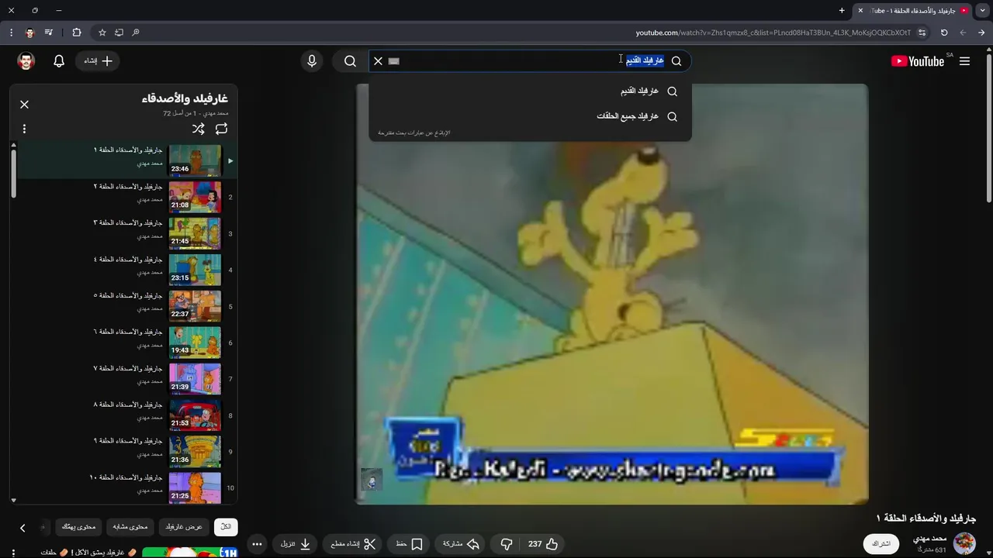Open YouTube account avatar menu
993x558 pixels.
point(26,61)
